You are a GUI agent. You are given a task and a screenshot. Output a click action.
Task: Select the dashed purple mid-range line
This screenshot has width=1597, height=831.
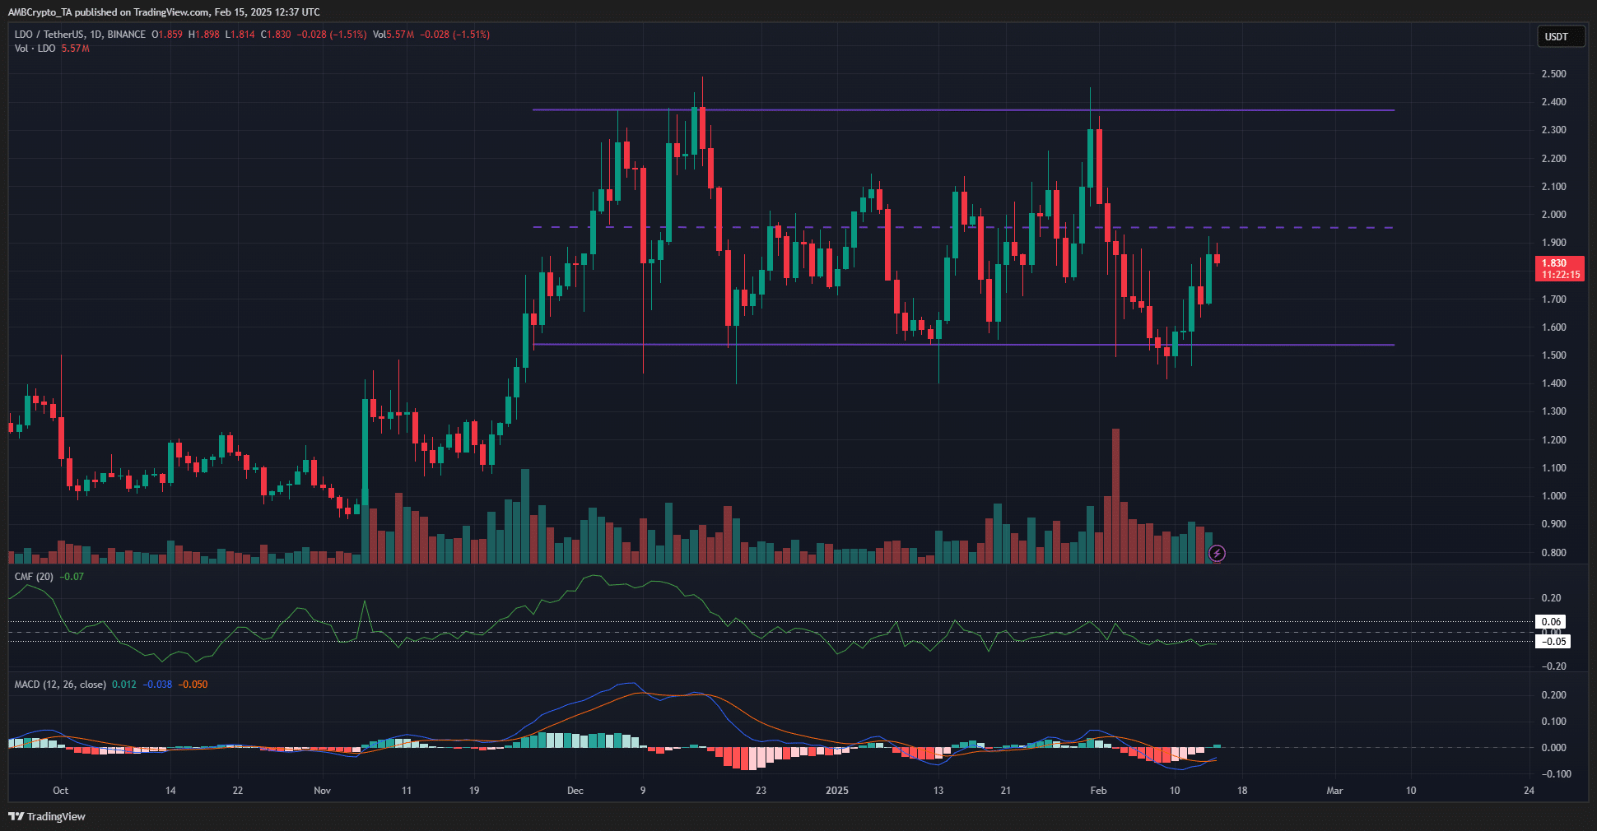[906, 227]
